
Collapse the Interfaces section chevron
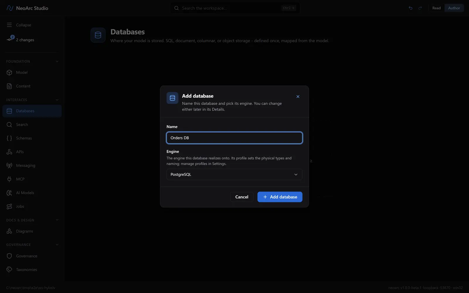coord(57,100)
